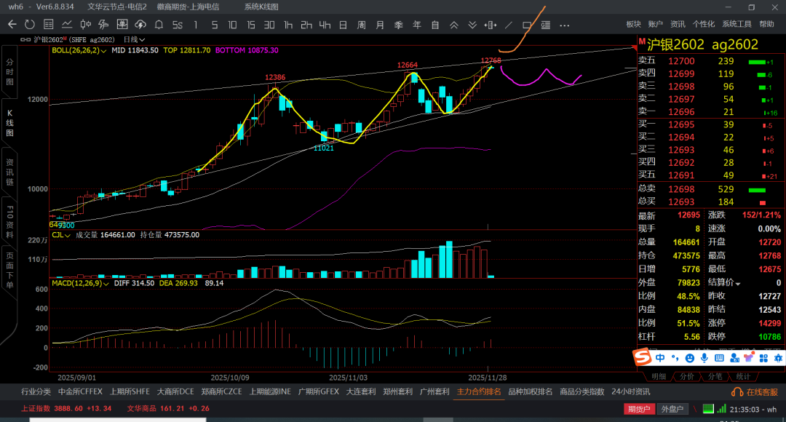
Task: Open the more options ellipsis in toolbar
Action: click(563, 25)
